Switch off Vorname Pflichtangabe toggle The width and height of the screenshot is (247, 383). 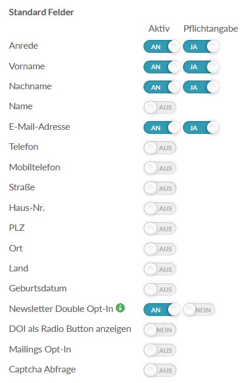coord(201,67)
